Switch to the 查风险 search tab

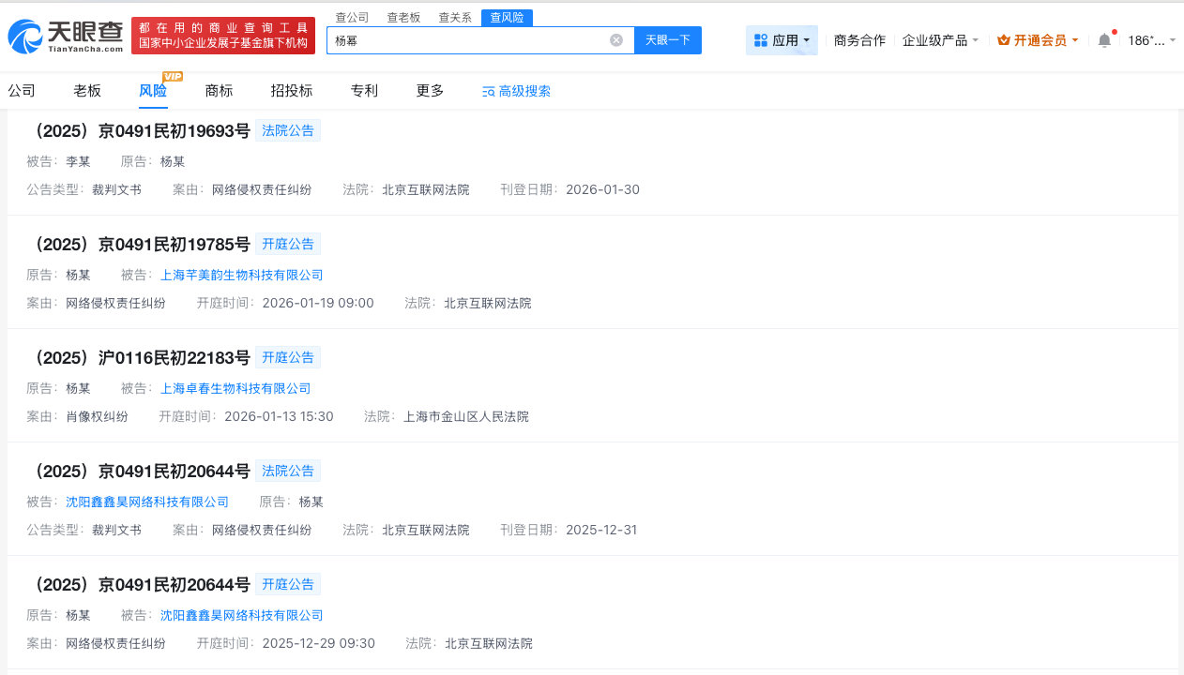point(507,17)
